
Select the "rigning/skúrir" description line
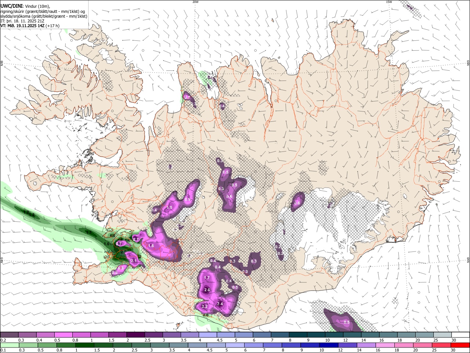click(x=42, y=11)
